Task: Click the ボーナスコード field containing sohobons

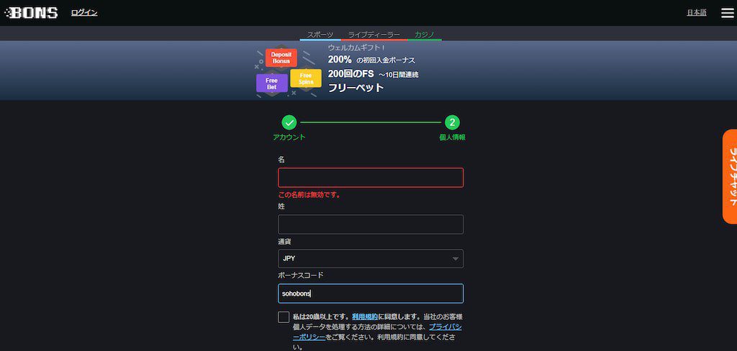Action: pos(371,293)
